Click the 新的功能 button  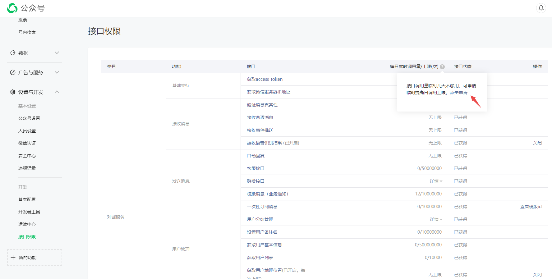pos(34,258)
